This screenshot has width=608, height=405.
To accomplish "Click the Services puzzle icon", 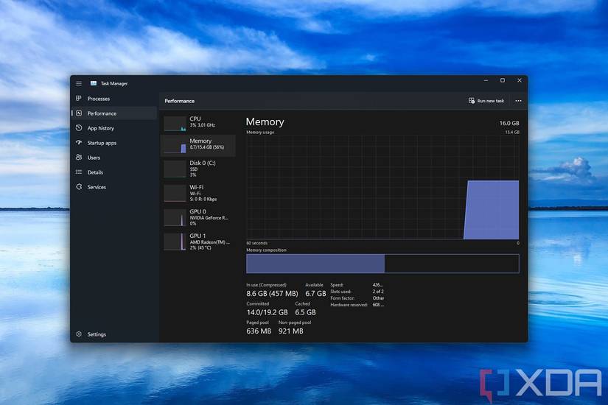I will coord(79,187).
